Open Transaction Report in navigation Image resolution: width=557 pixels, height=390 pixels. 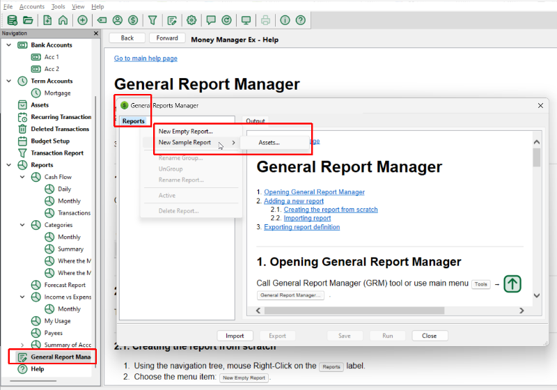57,153
